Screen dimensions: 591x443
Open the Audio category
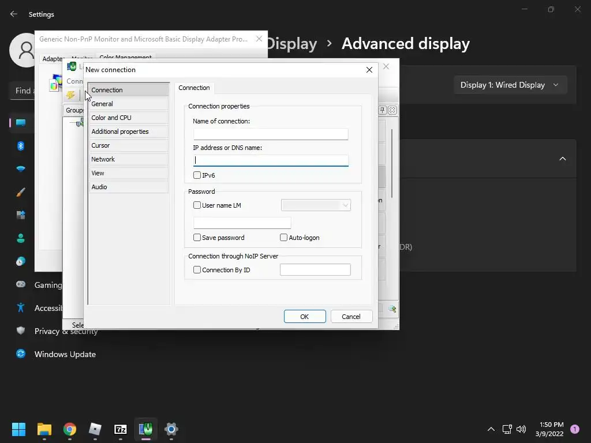(129, 187)
